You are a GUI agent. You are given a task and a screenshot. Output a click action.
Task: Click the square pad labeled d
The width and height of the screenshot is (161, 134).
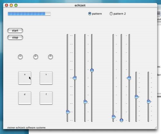[25, 98]
